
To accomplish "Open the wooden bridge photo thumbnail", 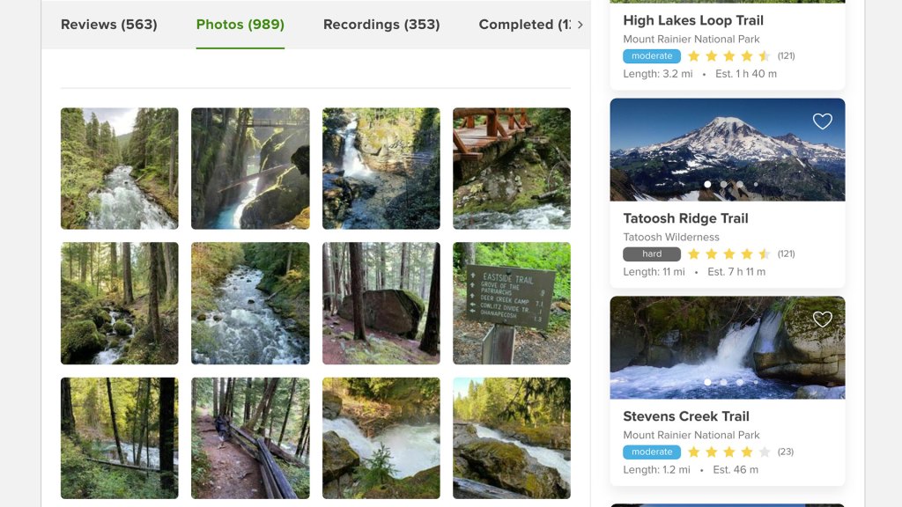I will pyautogui.click(x=512, y=168).
